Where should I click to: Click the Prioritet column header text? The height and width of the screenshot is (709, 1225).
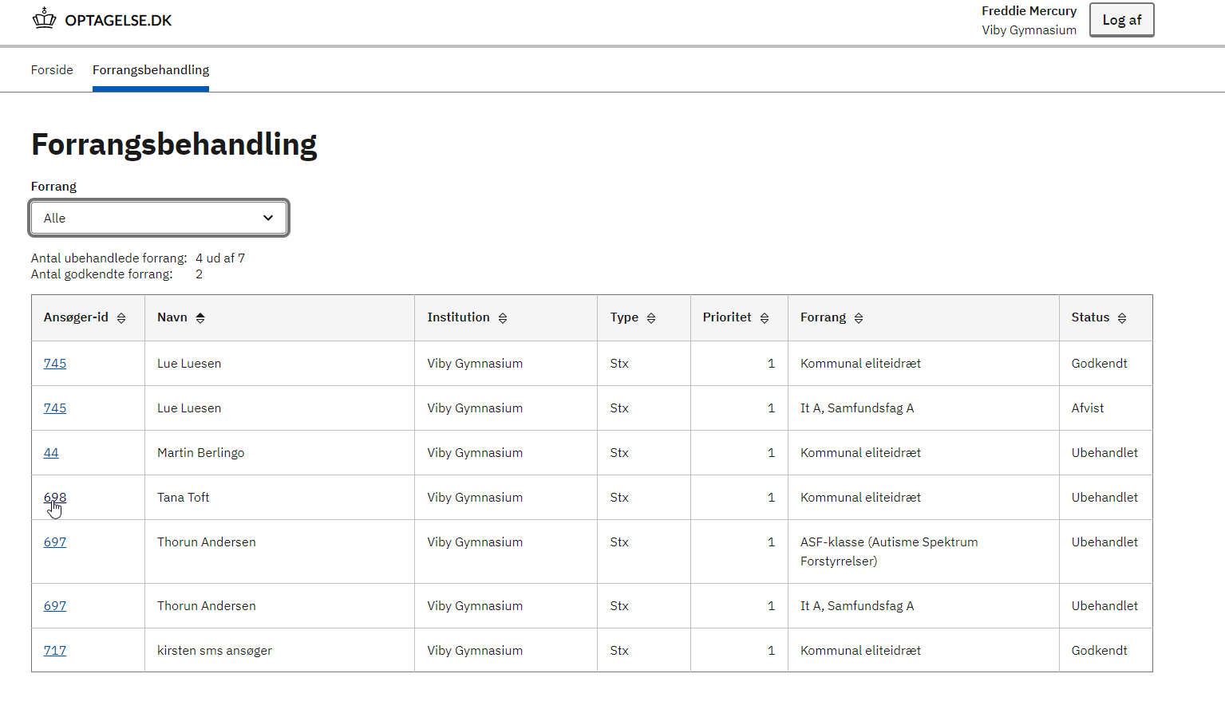pyautogui.click(x=727, y=317)
